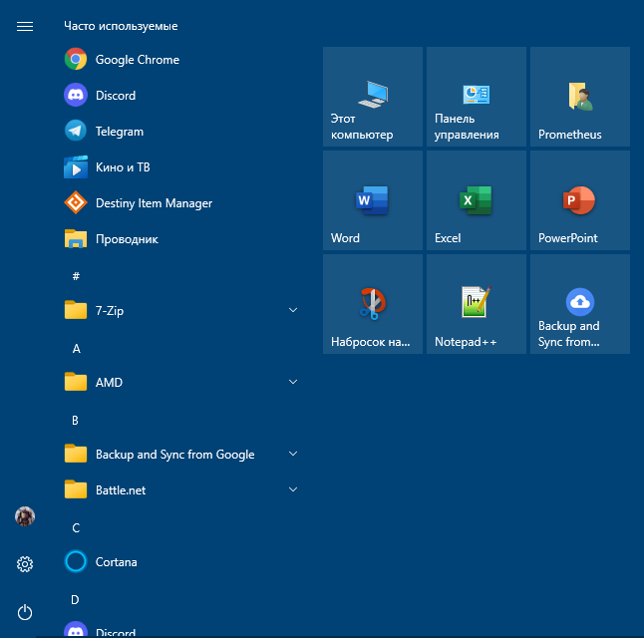The height and width of the screenshot is (638, 644).
Task: Click the C section letter header
Action: [x=76, y=528]
